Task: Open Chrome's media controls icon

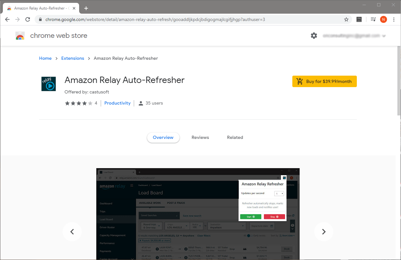Action: pyautogui.click(x=373, y=19)
